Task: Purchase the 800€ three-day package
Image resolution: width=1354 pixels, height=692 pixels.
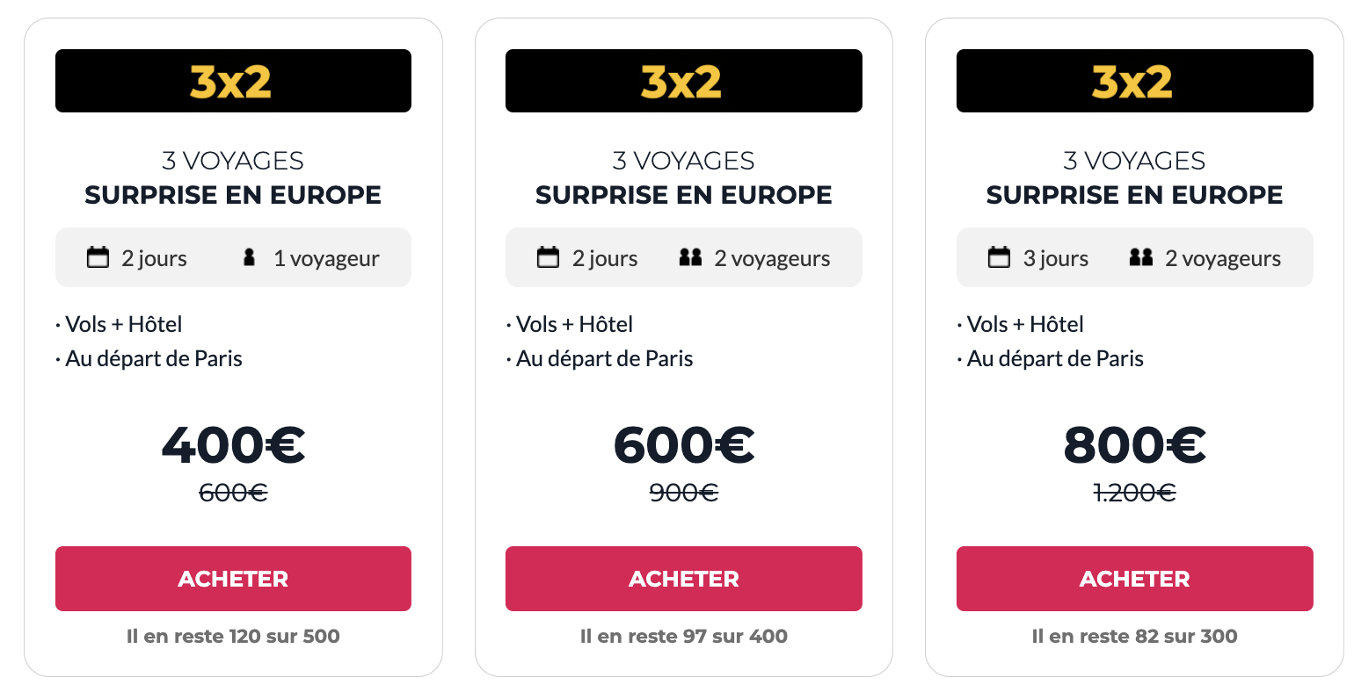Action: pos(1135,579)
